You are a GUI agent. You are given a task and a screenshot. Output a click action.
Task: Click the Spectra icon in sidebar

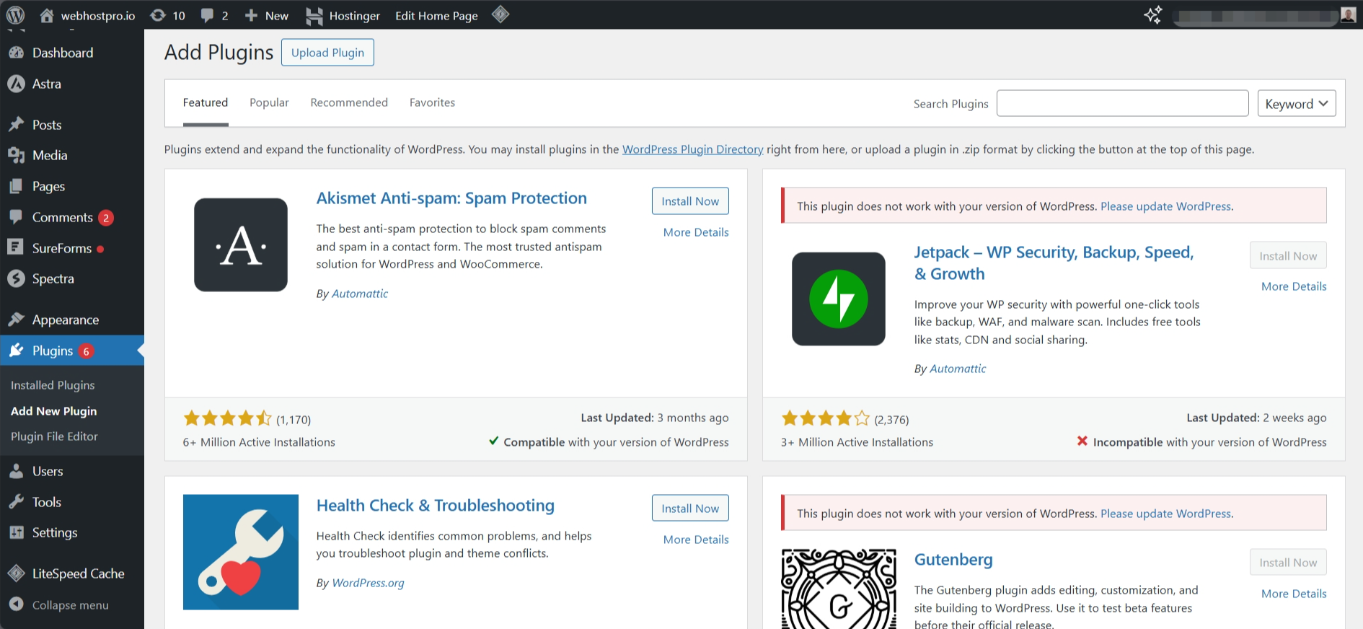(x=16, y=278)
